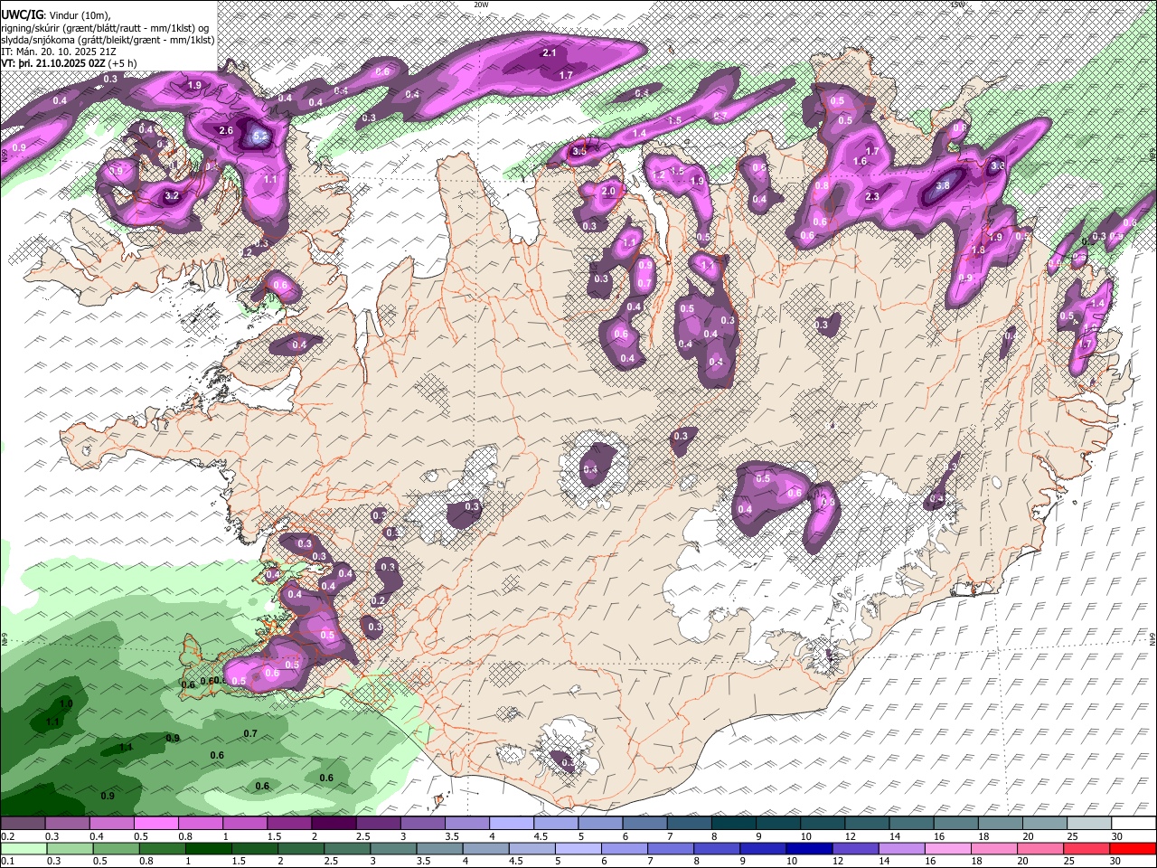Click the 3.8 snowfall value in the northeast

pos(943,185)
